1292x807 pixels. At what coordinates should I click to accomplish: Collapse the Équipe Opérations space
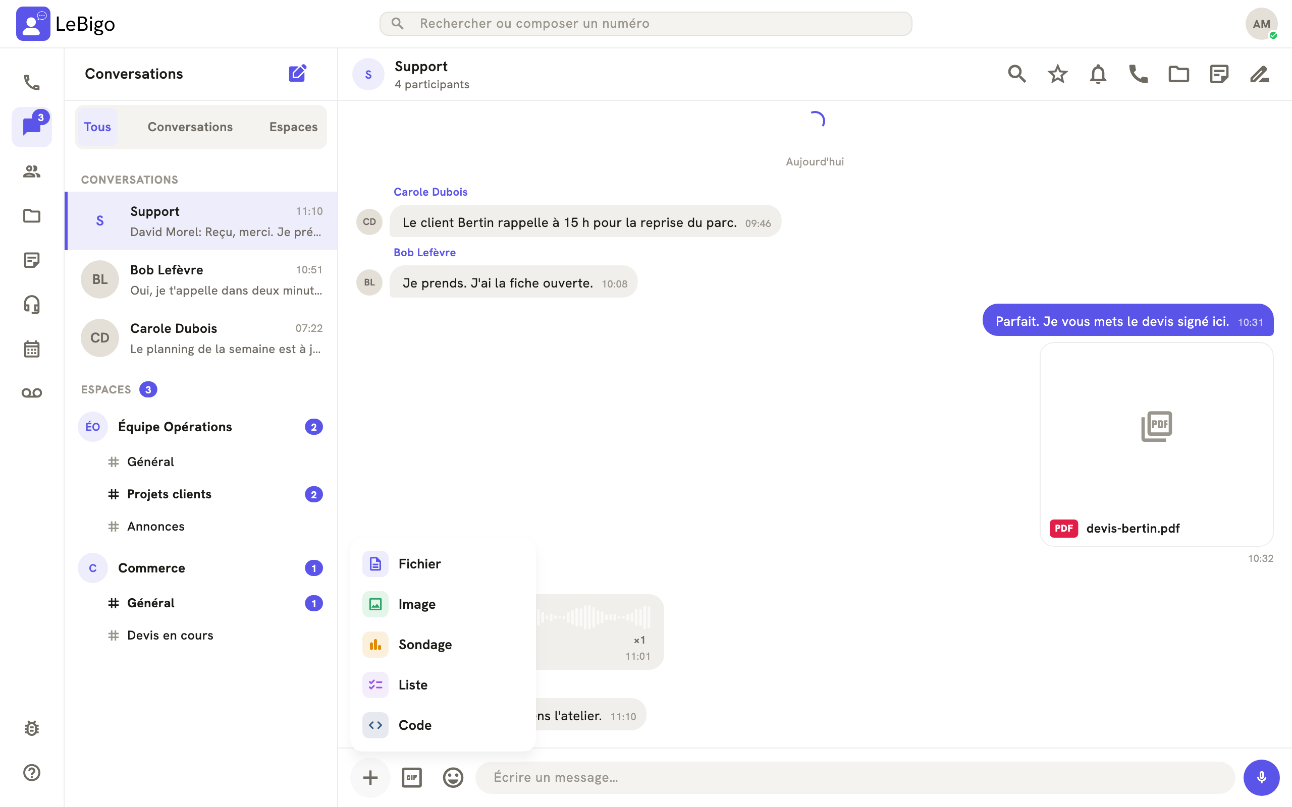pyautogui.click(x=201, y=427)
